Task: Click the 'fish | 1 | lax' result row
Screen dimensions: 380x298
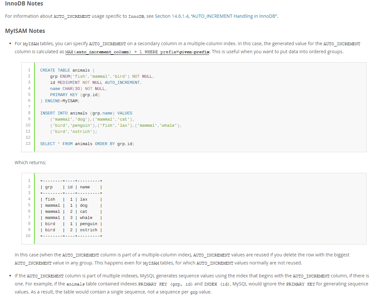Action: (71, 200)
